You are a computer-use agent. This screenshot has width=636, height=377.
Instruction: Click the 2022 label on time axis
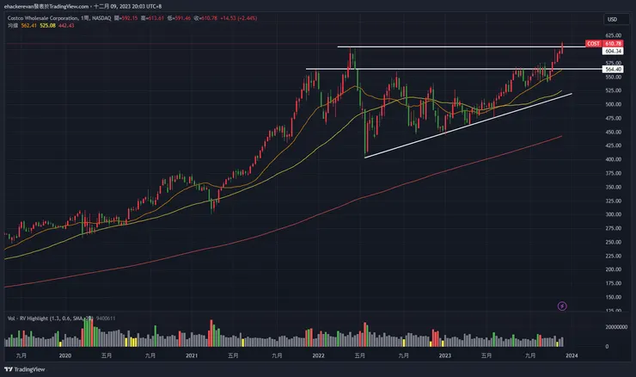pyautogui.click(x=318, y=355)
